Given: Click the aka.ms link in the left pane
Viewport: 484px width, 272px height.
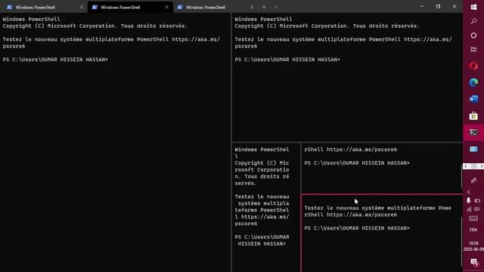Looking at the screenshot, I should 196,39.
